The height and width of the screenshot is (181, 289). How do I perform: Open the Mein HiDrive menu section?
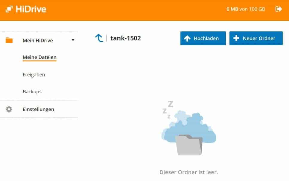pos(38,40)
